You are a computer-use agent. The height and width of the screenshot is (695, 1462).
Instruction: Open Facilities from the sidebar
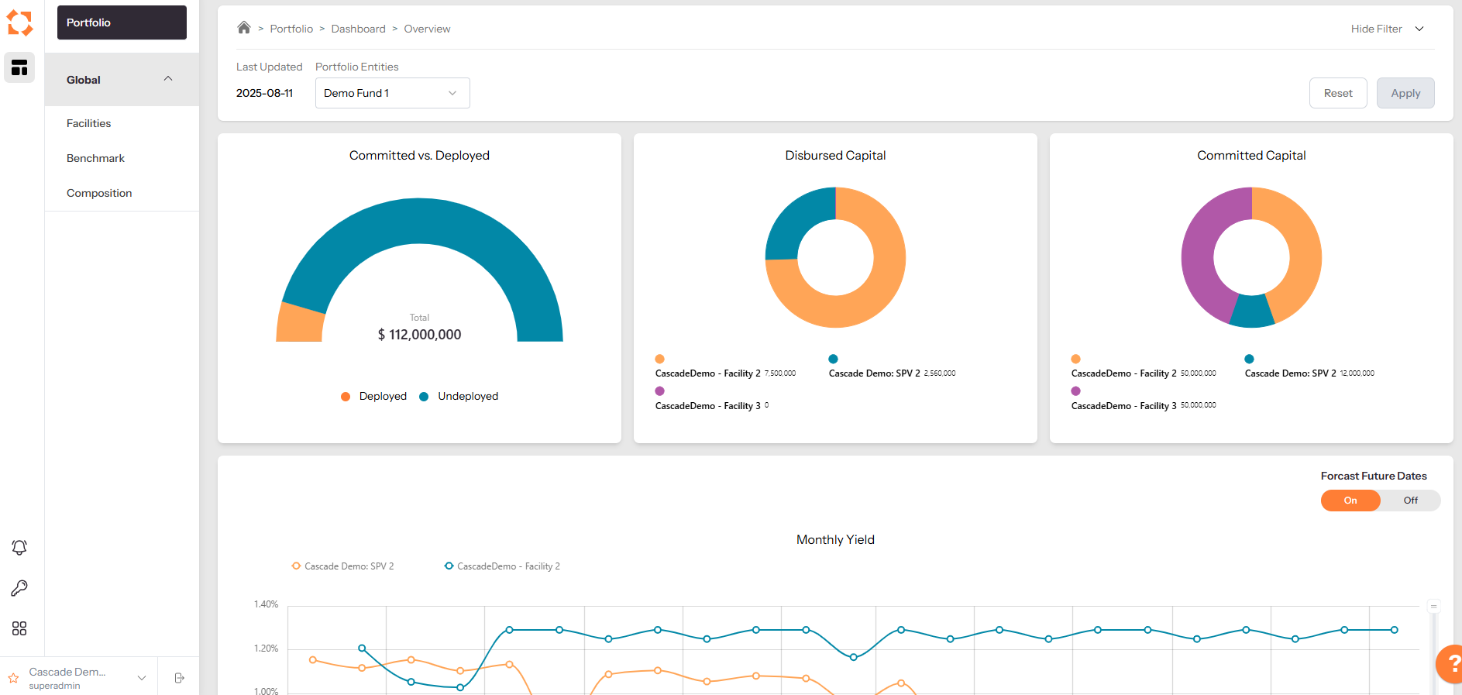click(x=88, y=123)
